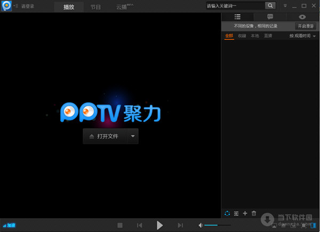320x232 pixels.
Task: Click the screenshot capture icon
Action: pyautogui.click(x=303, y=225)
